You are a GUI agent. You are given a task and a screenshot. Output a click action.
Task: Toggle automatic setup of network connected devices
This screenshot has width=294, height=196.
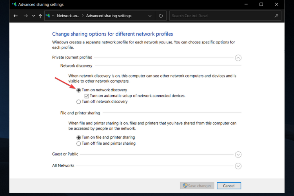87,96
